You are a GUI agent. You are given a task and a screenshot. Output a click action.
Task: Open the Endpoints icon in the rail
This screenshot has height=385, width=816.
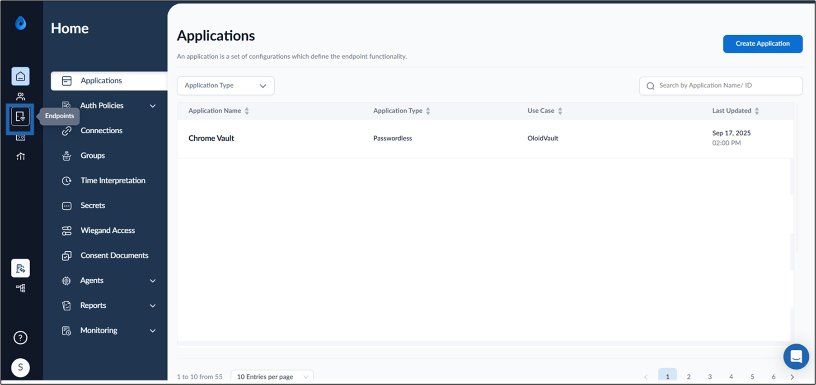(20, 117)
